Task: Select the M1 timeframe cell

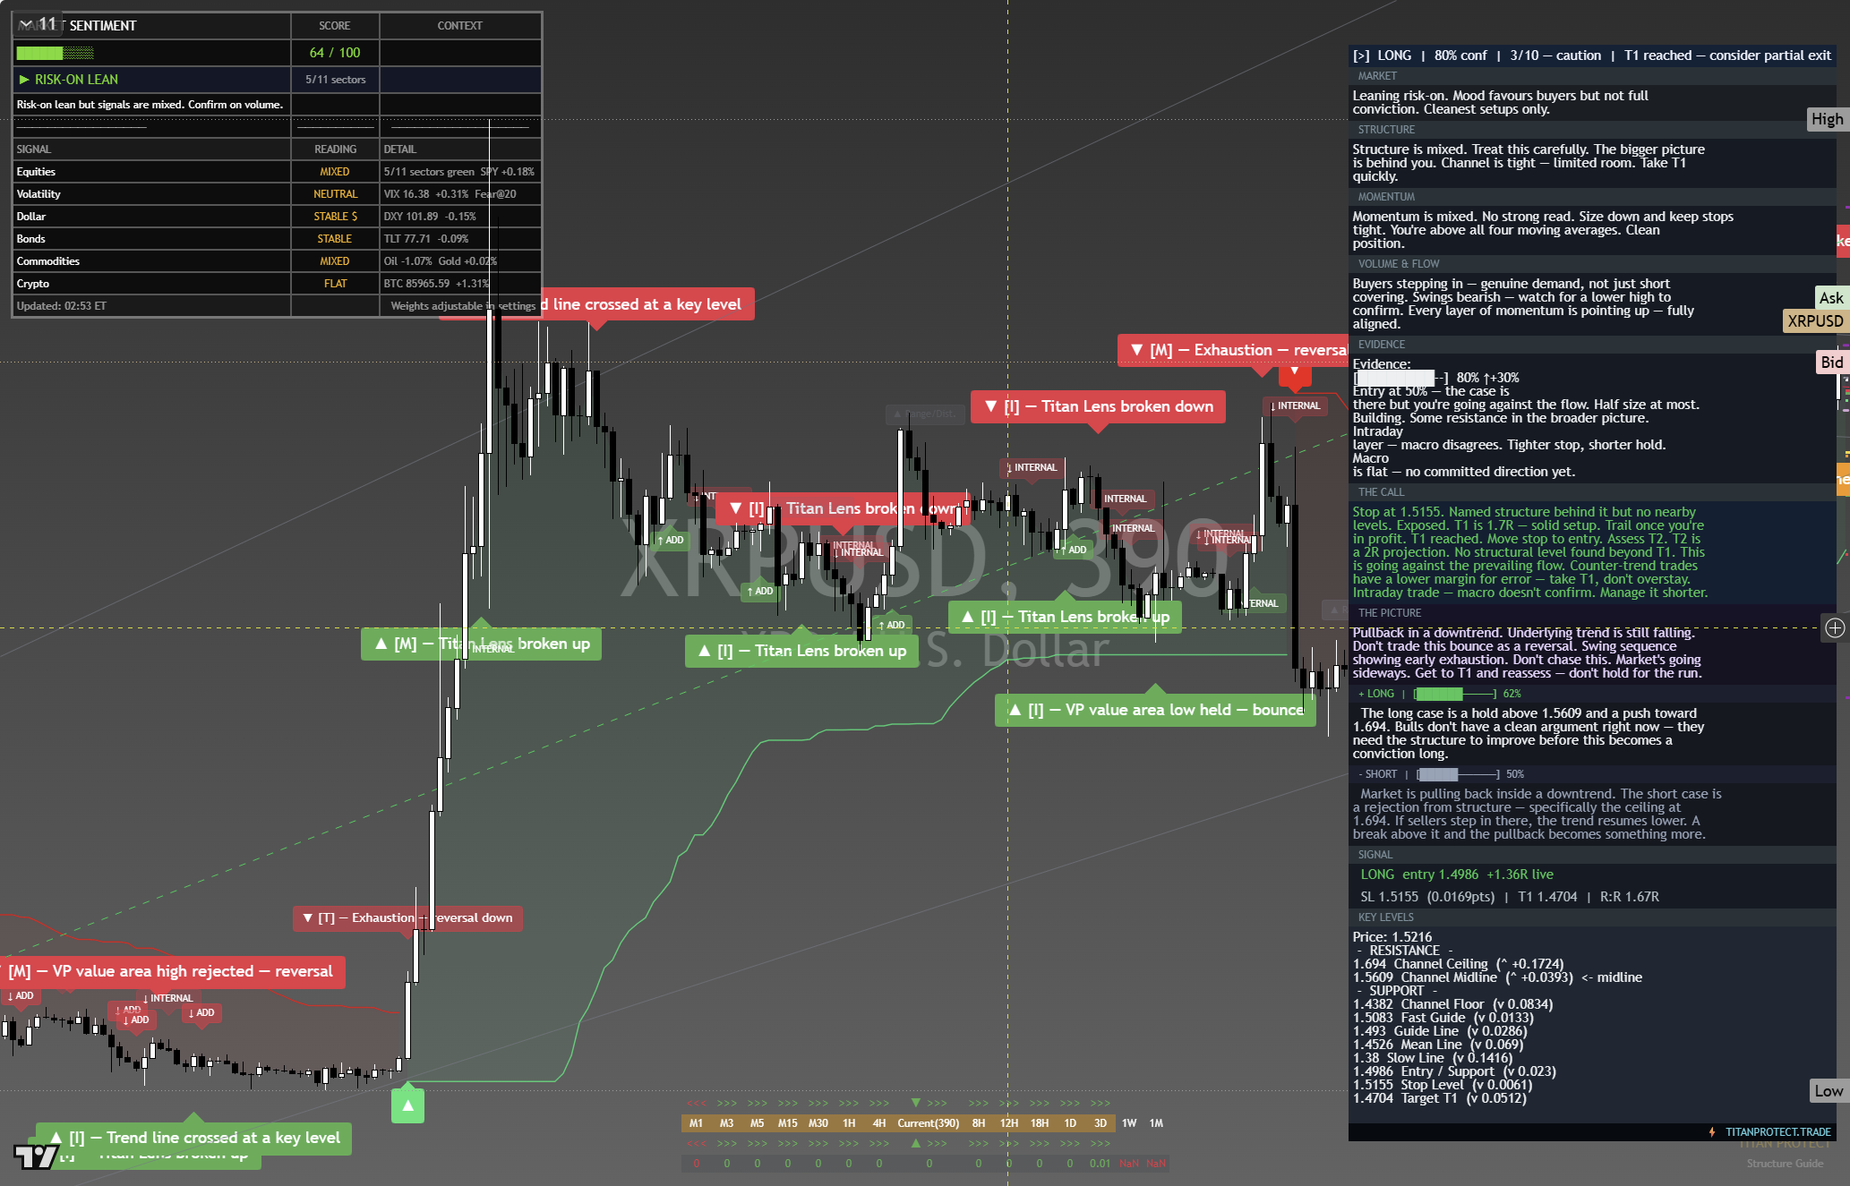Action: coord(696,1123)
